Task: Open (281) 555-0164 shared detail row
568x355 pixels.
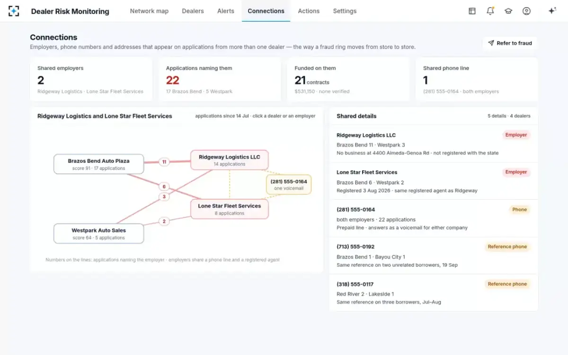Action: (434, 218)
